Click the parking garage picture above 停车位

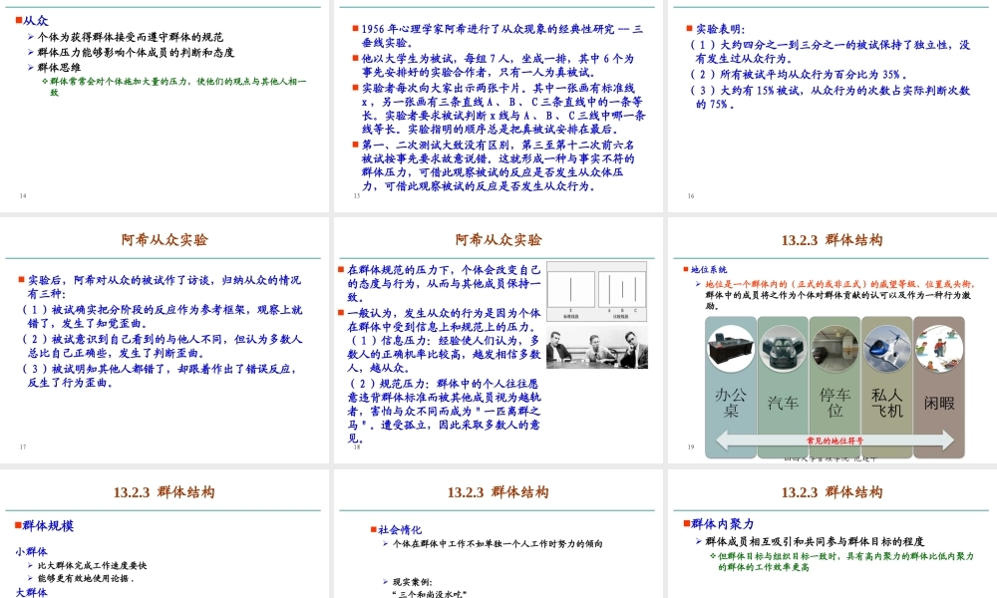click(x=834, y=348)
